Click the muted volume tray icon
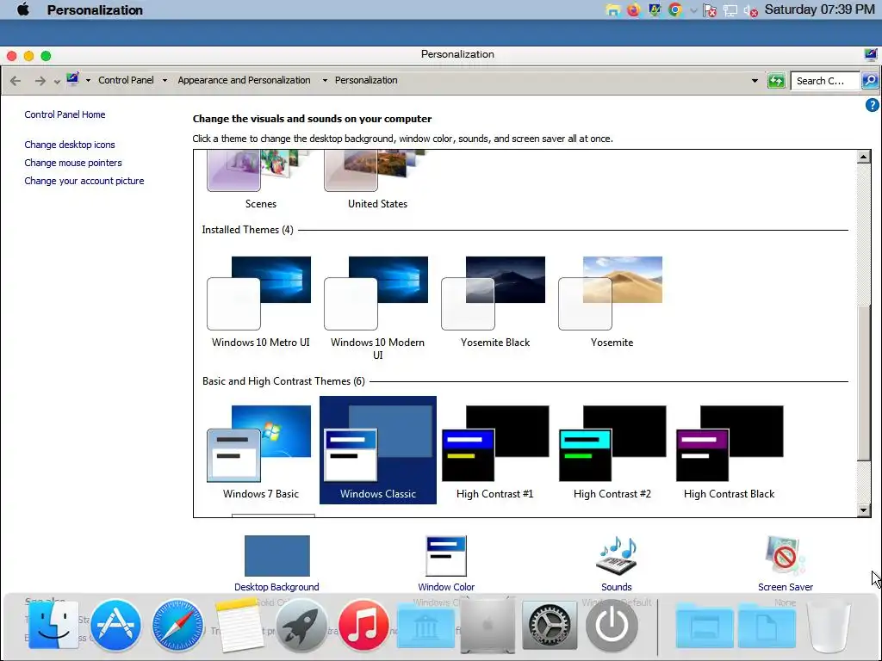The height and width of the screenshot is (661, 882). coord(750,10)
